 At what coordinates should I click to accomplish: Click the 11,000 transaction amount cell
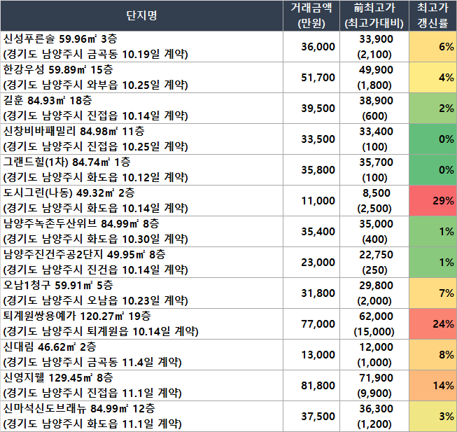311,201
